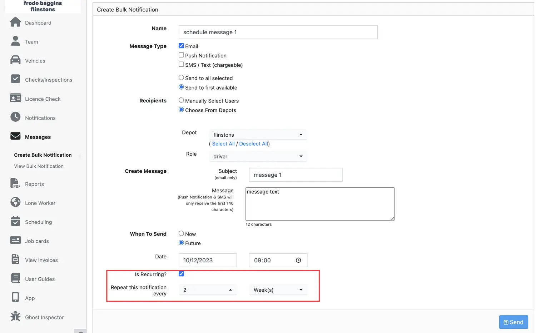This screenshot has width=536, height=333.
Task: Uncheck the Is Recurring checkbox
Action: coord(181,274)
